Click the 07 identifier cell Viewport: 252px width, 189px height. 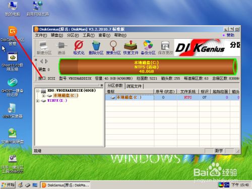click(x=204, y=97)
